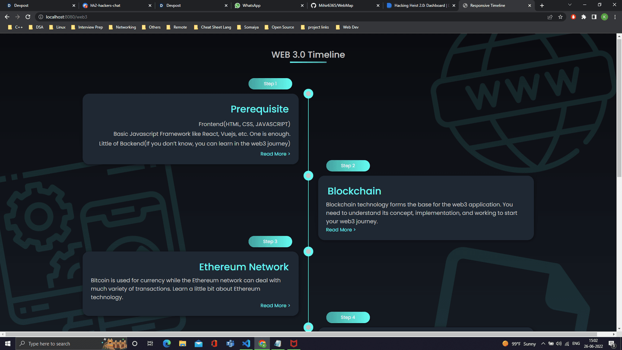Reload the current page

coord(28,17)
